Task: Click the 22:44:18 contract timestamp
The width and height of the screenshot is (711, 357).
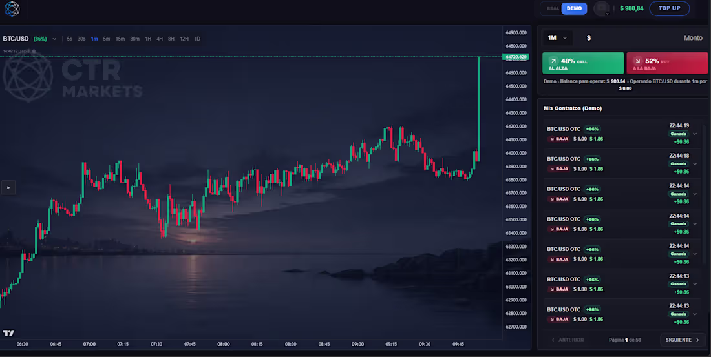Action: click(x=679, y=156)
